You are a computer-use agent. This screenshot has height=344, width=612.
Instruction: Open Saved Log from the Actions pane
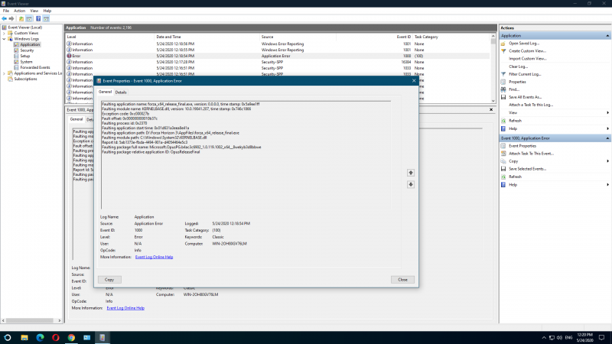coord(523,43)
